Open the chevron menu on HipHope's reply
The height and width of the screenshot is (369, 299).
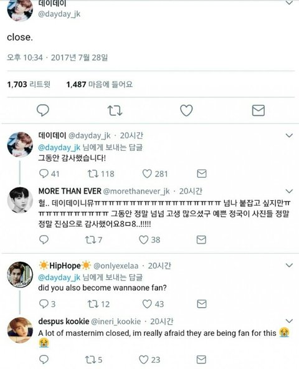click(x=289, y=266)
